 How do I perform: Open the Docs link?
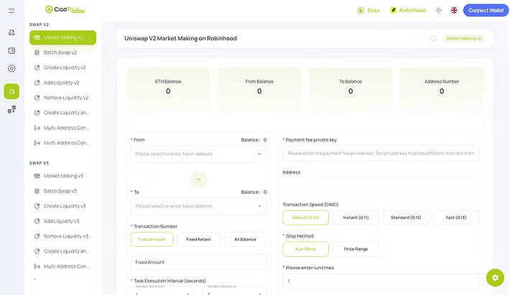(x=368, y=10)
